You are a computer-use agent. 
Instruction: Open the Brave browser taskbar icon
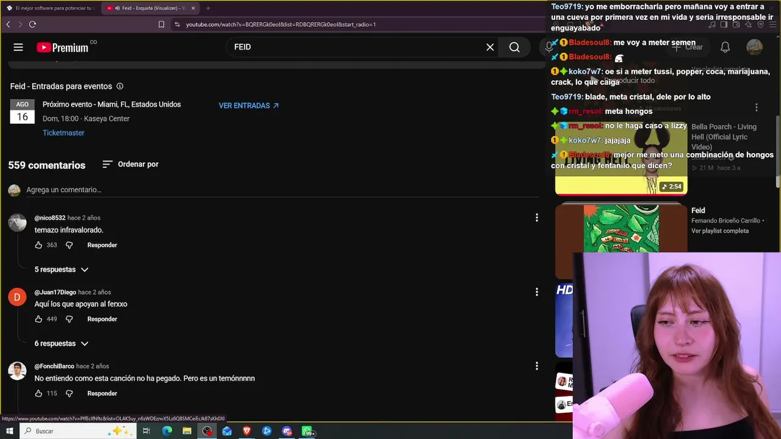coord(247,431)
